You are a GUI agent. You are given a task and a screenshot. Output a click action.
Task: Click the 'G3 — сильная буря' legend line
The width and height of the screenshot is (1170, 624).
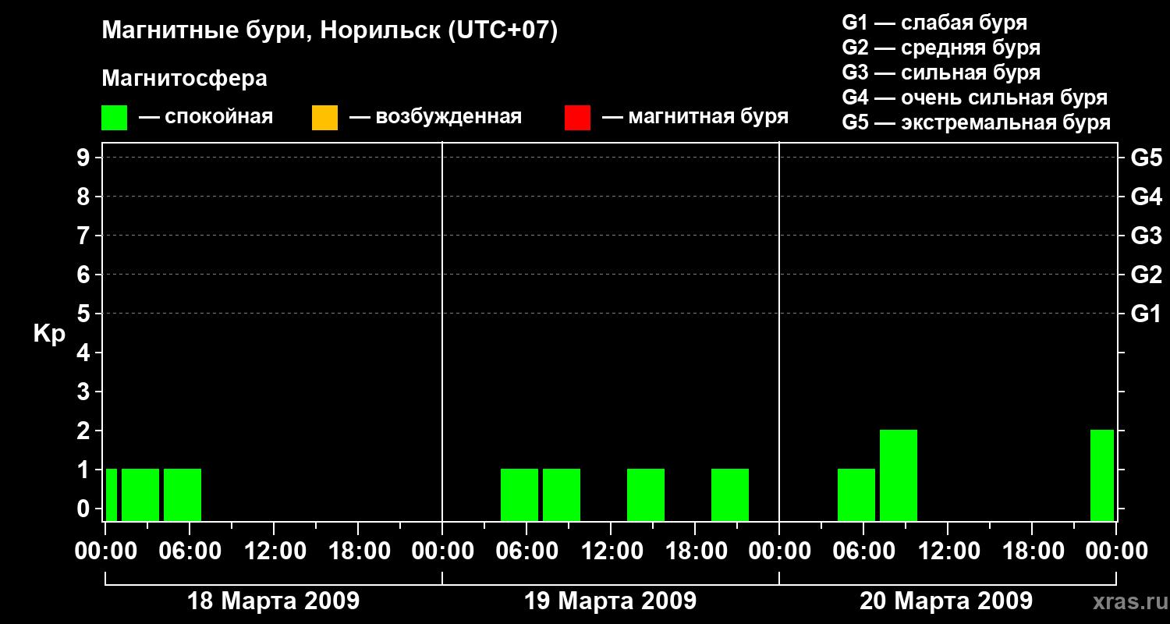(941, 73)
